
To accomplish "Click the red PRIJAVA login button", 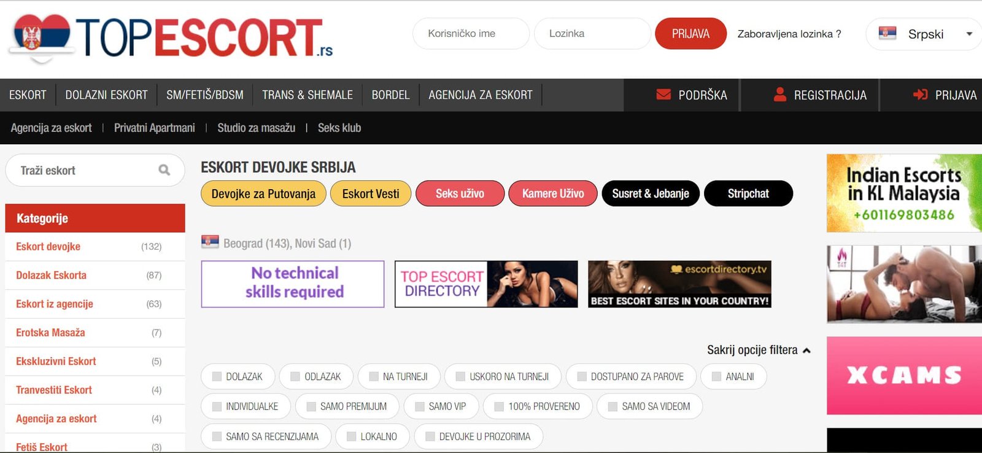I will point(690,34).
